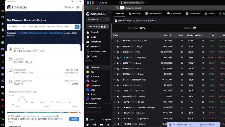The image size is (225, 127).
Task: Open the Etherscan cookie Terms link
Action: pos(50,119)
